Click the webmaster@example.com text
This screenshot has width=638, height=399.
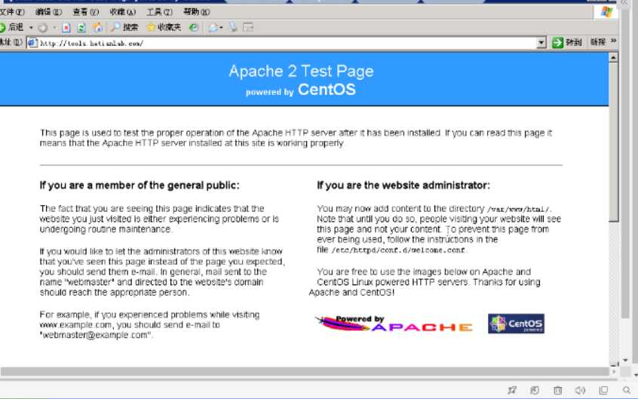click(x=94, y=335)
